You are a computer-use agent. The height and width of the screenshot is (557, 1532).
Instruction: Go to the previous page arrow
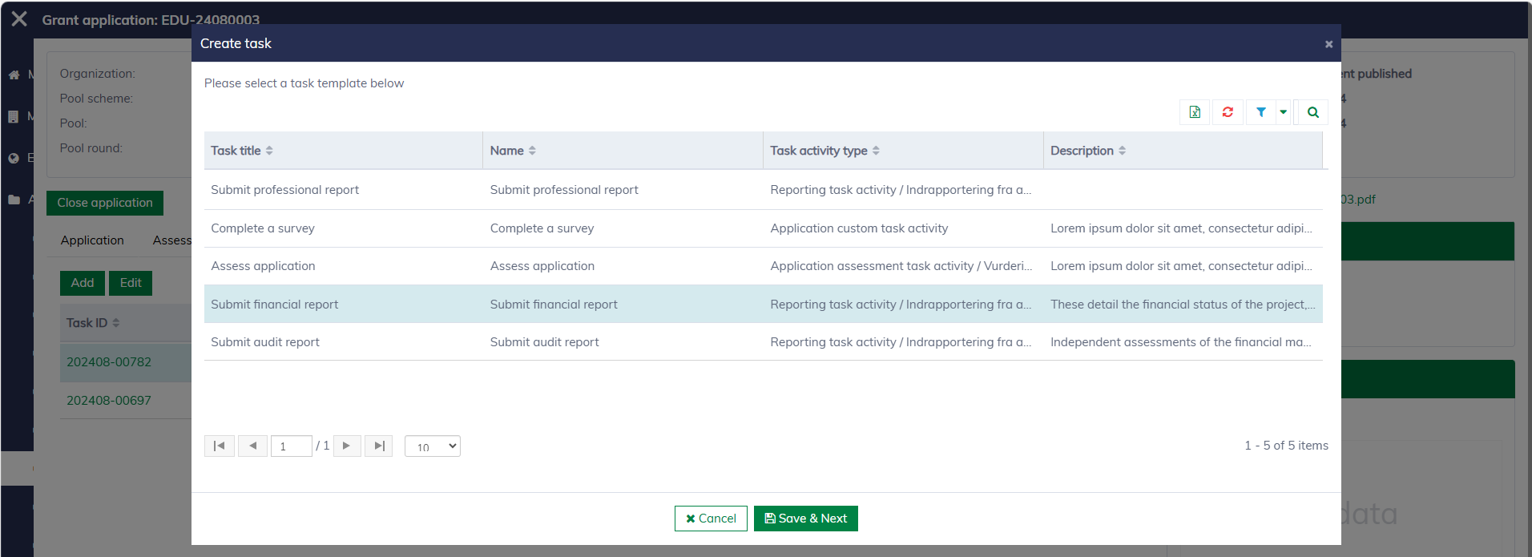252,446
